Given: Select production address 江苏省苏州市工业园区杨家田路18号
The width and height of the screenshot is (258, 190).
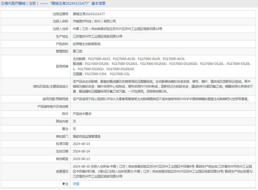Looking at the screenshot, I should point(98,36).
